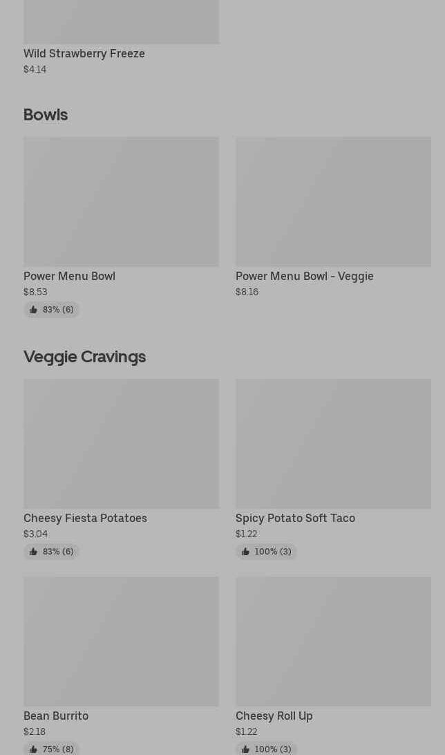Click thumbs-up icon under Cheesy Fiesta Potatoes
Viewport: 445px width, 755px height.
pyautogui.click(x=33, y=552)
